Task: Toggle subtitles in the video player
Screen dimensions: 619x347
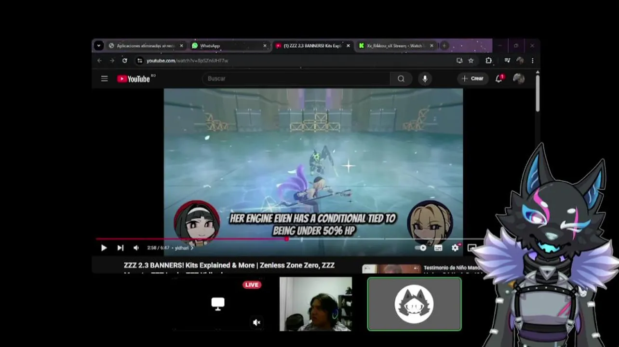Action: pyautogui.click(x=438, y=248)
